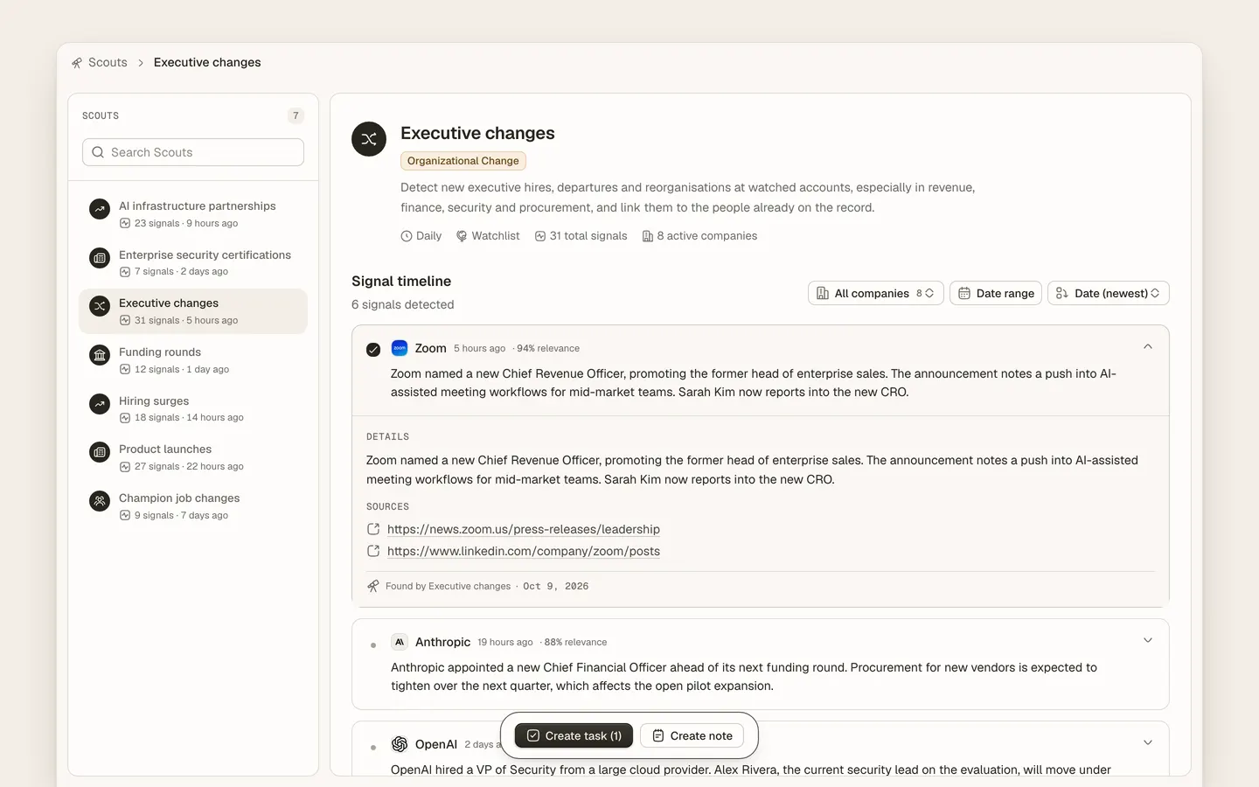1259x787 pixels.
Task: Go to Scouts in the breadcrumb
Action: pos(108,63)
